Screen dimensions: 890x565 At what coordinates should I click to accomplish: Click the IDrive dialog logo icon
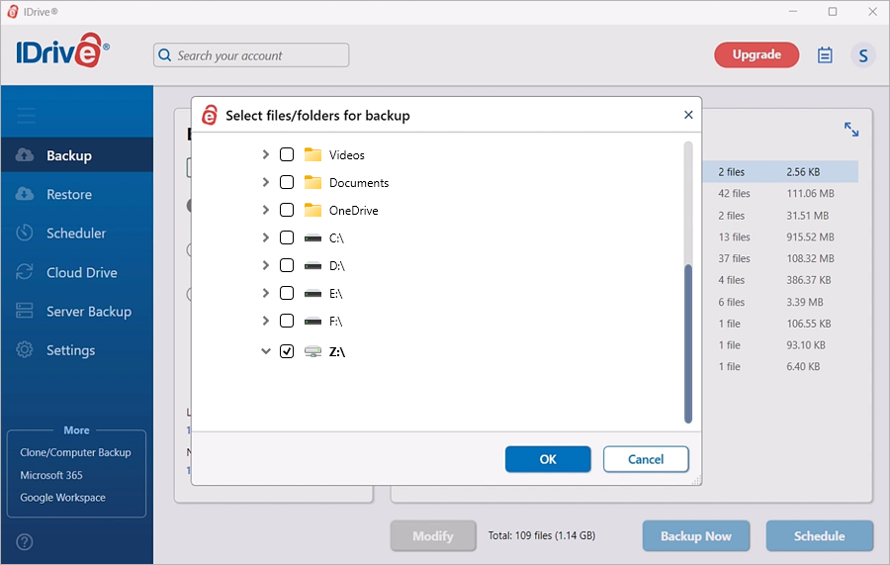pyautogui.click(x=210, y=115)
